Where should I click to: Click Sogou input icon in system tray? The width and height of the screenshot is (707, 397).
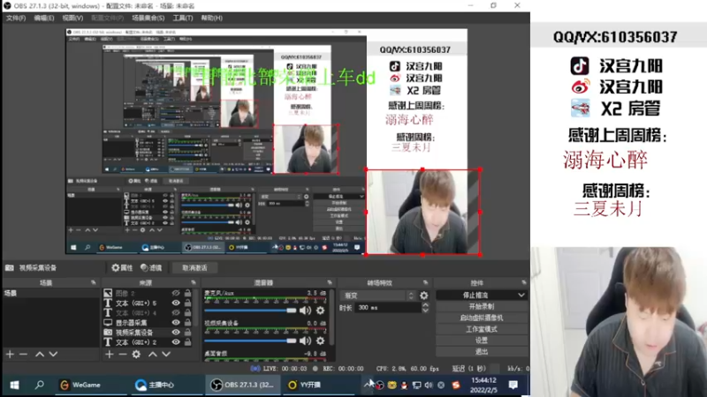tap(456, 386)
